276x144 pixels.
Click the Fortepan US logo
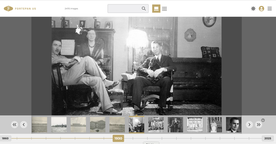(20, 9)
